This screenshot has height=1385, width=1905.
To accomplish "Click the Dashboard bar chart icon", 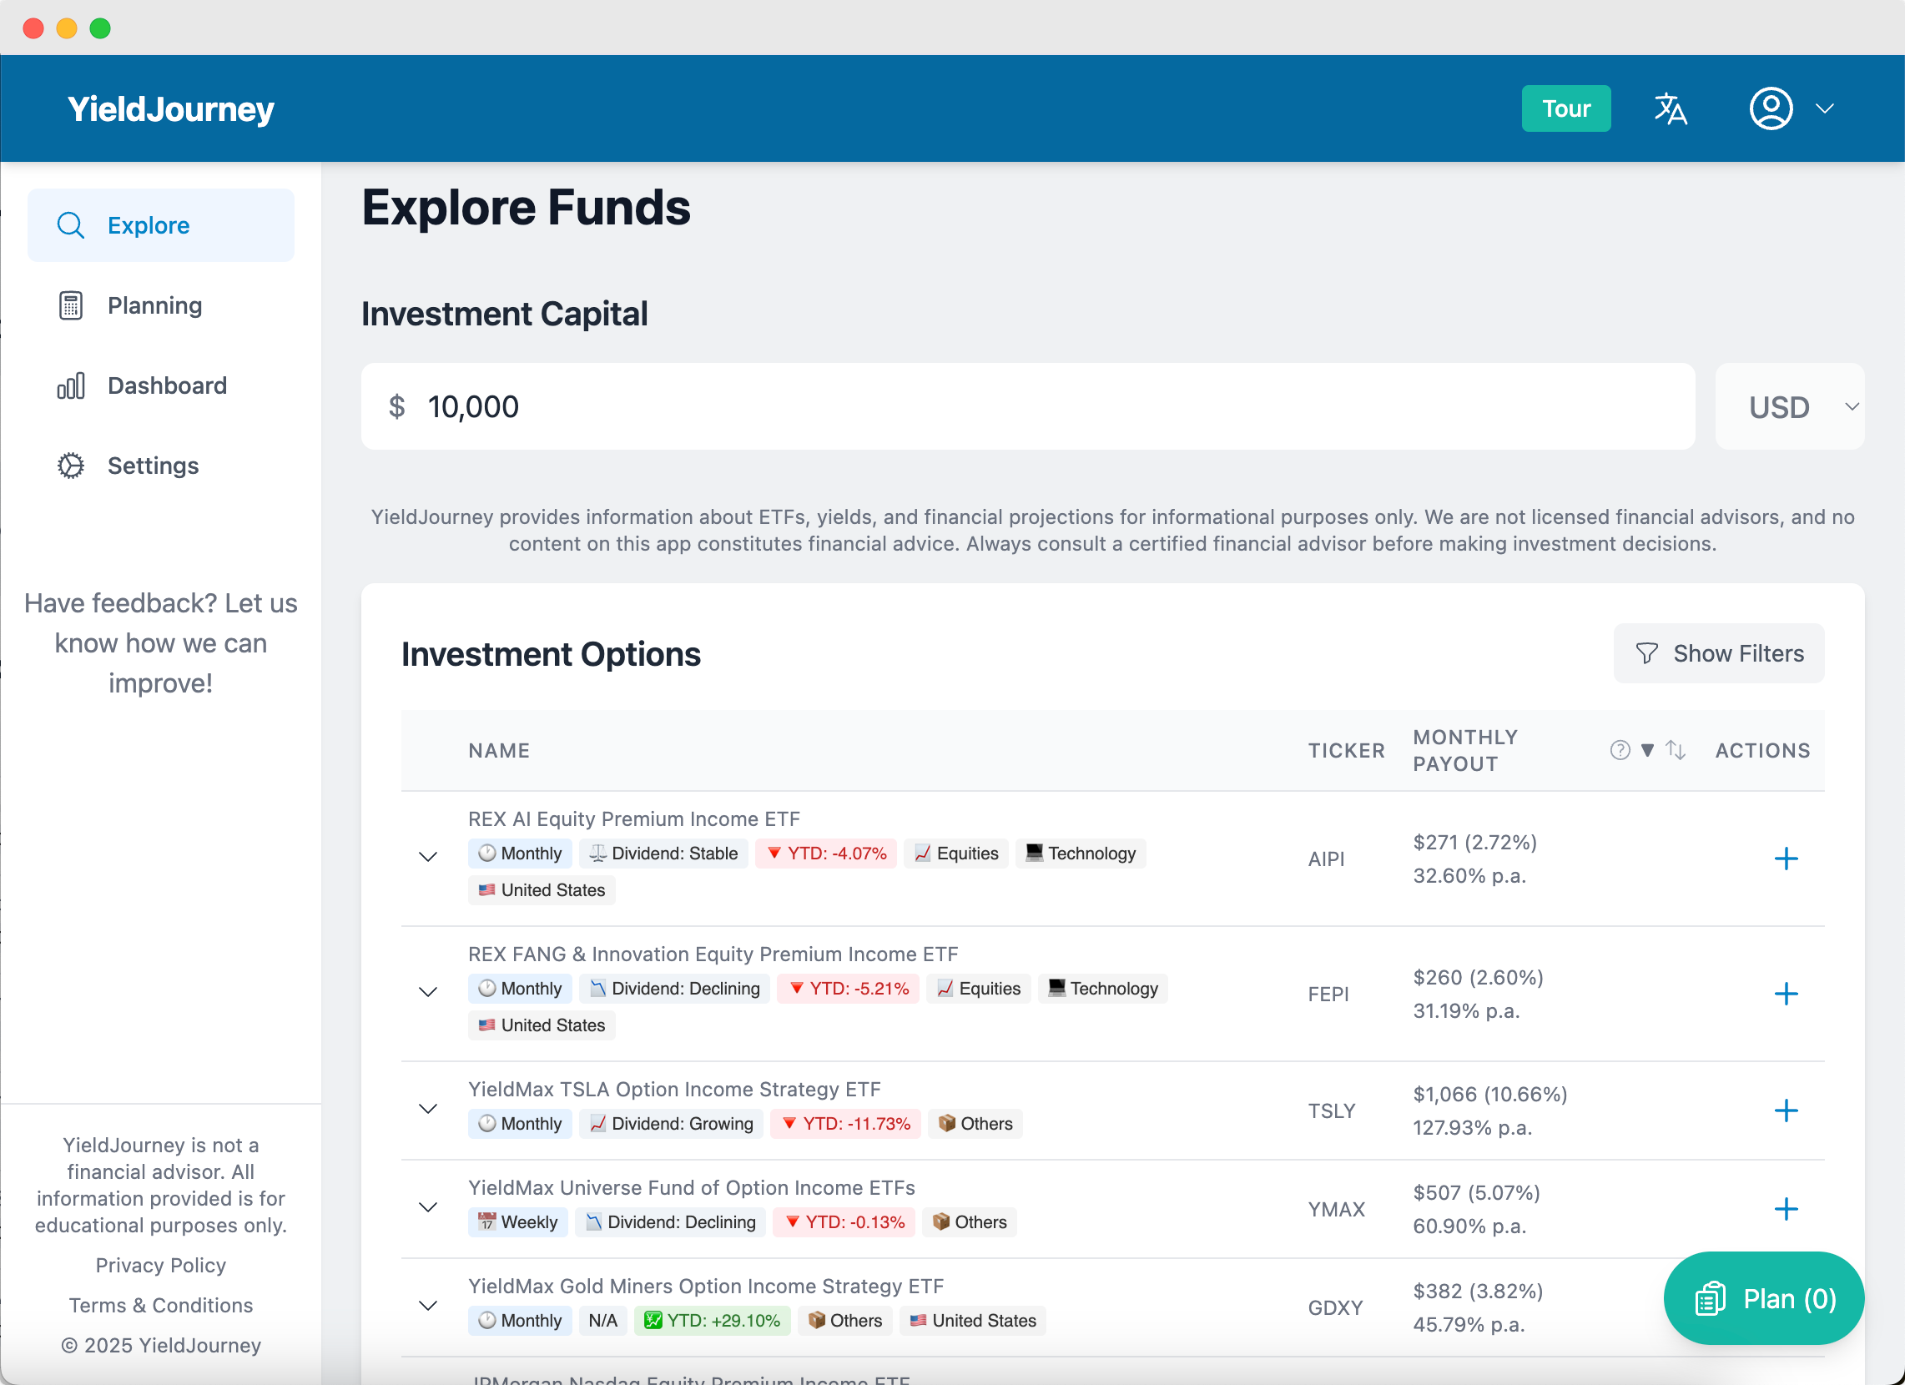I will [x=71, y=385].
